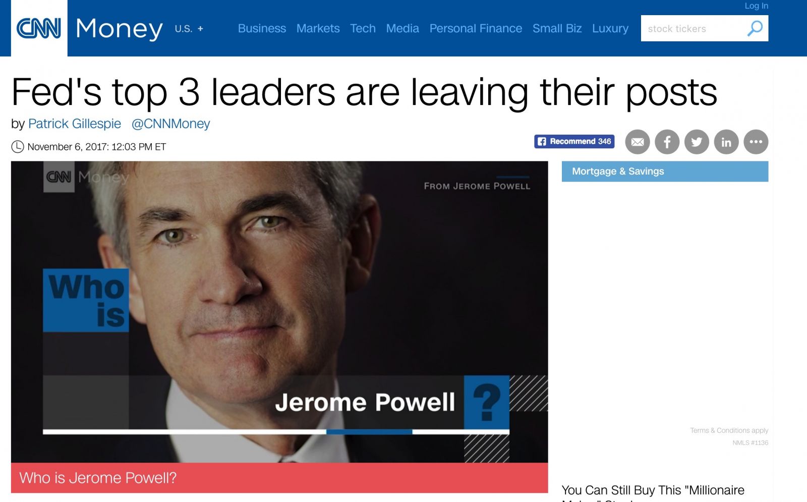Share article on Facebook icon

pyautogui.click(x=667, y=142)
